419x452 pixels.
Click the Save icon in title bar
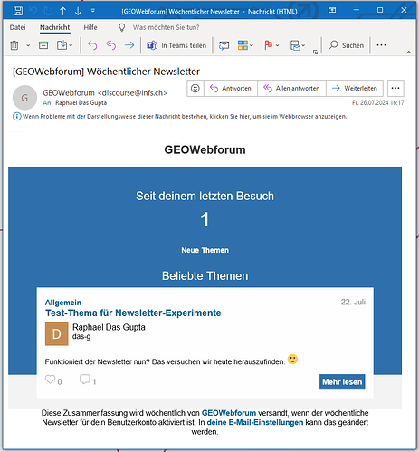(x=18, y=11)
